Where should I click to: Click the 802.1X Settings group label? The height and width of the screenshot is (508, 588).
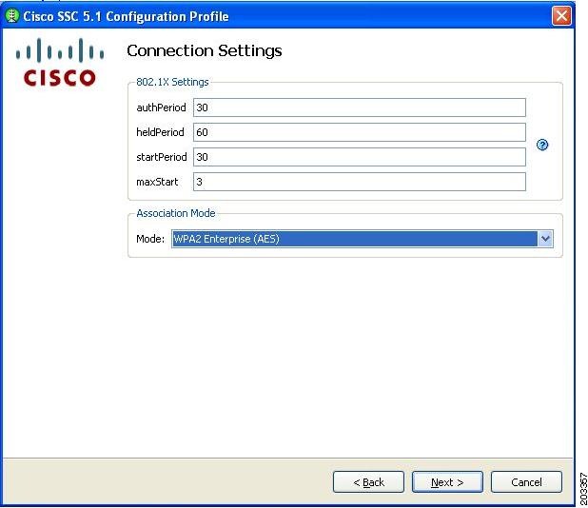pos(172,82)
